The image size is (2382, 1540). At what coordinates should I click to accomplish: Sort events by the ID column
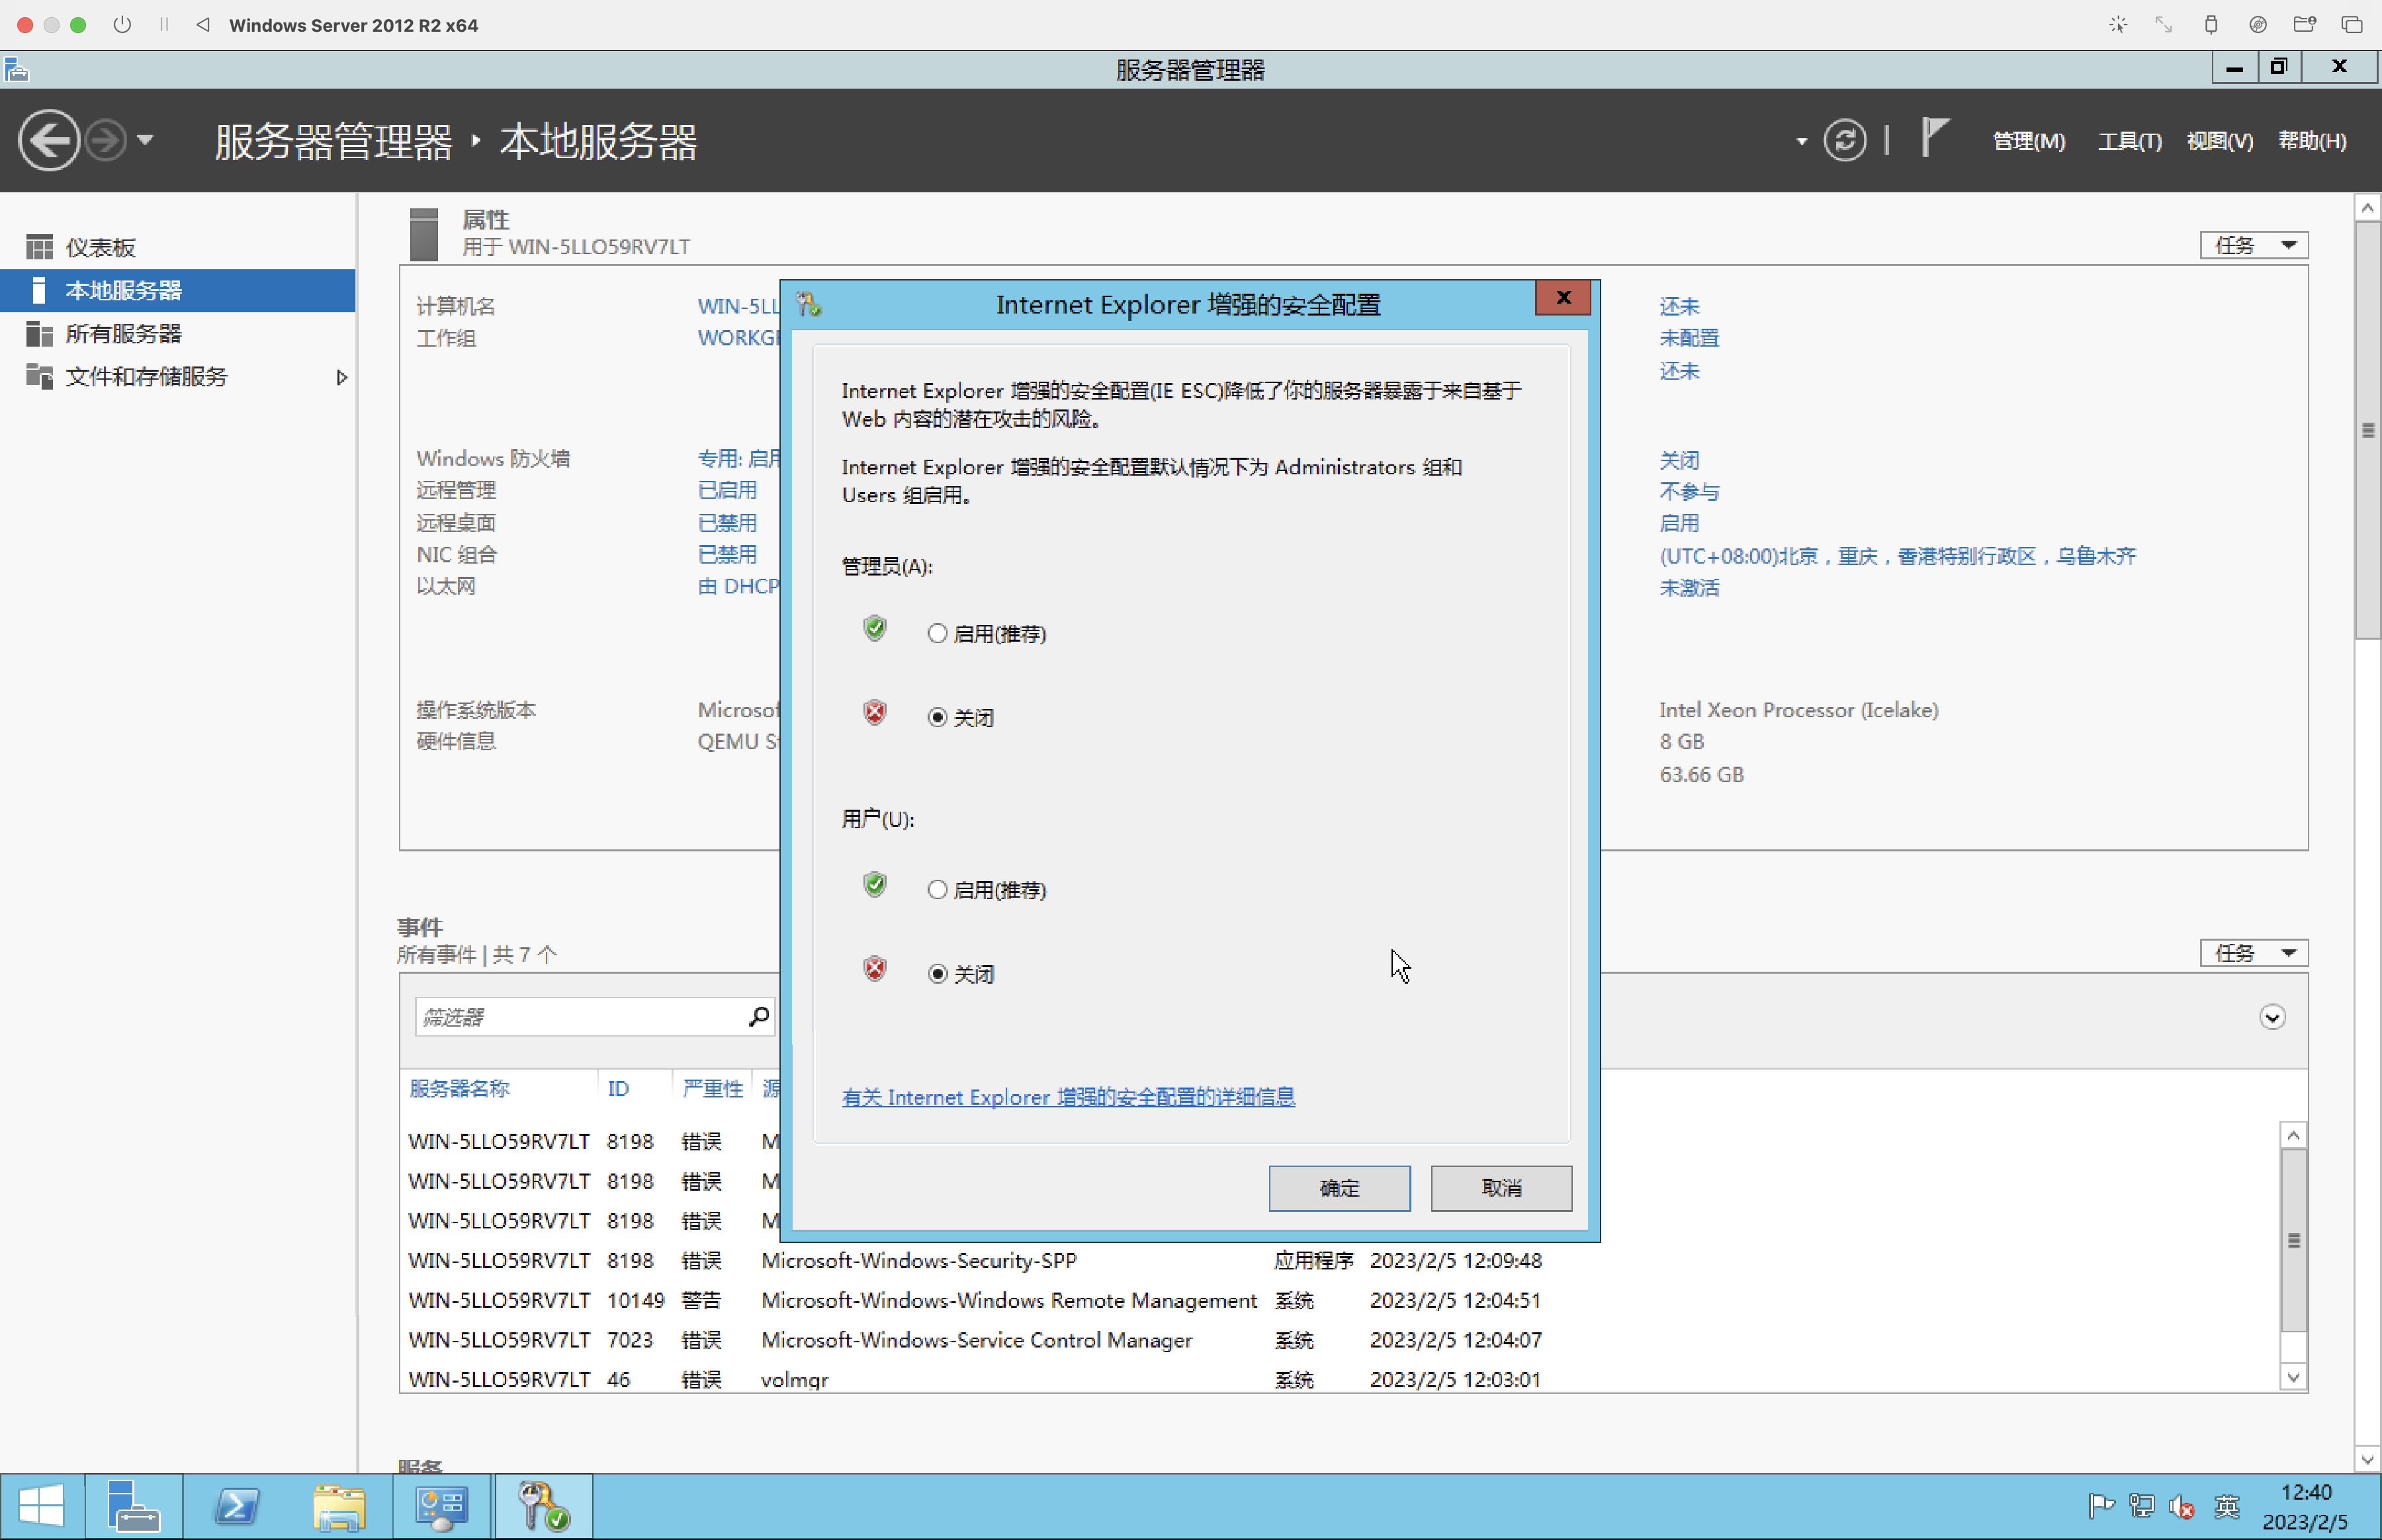pos(618,1088)
